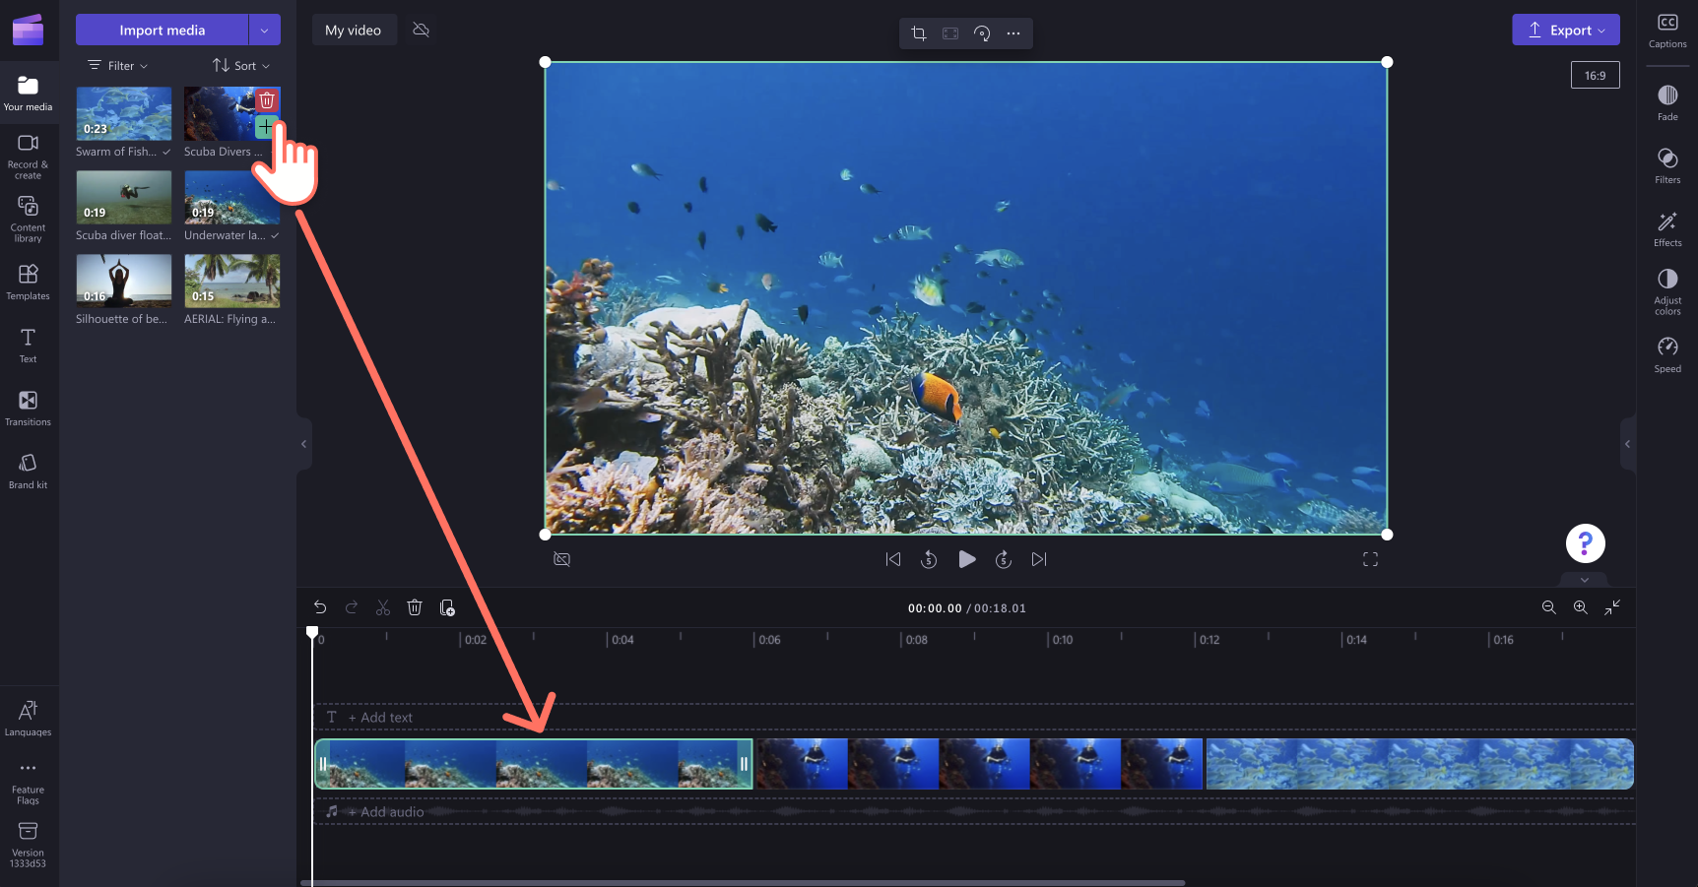Click Add audio on timeline

386,812
